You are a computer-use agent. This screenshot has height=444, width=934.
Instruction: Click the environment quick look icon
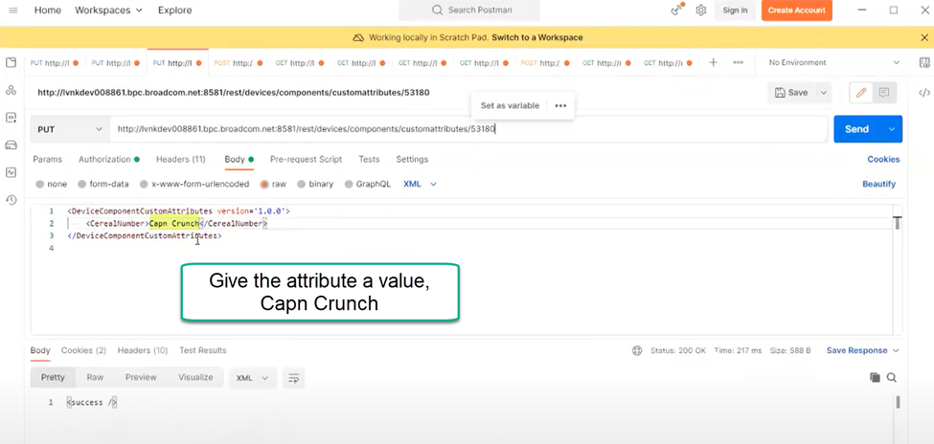click(x=924, y=62)
